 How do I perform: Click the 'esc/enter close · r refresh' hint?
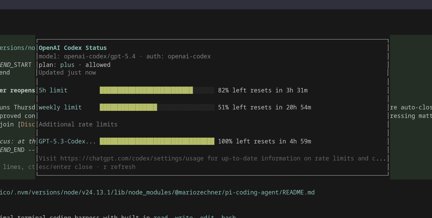click(x=87, y=167)
